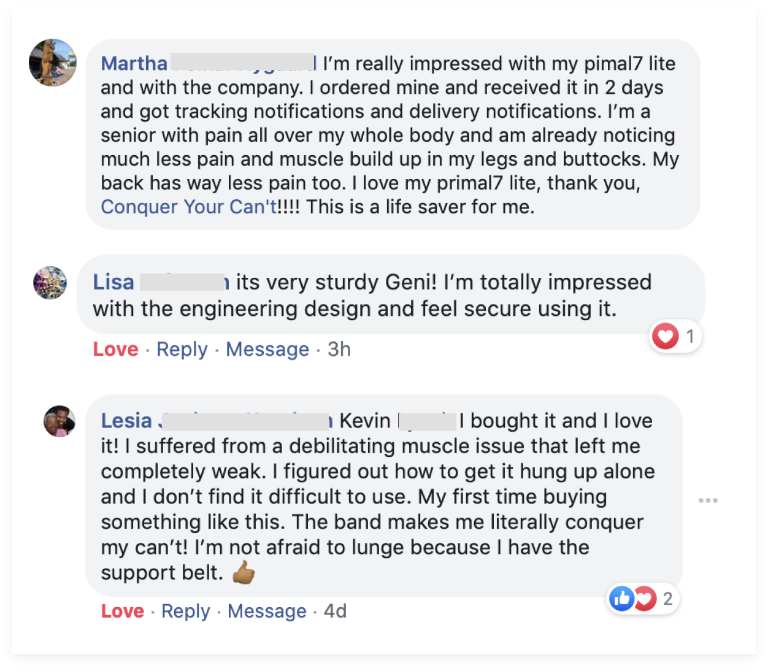Open the Conquer Your Can't page link
Viewport: 768px width, 671px height.
[x=189, y=207]
